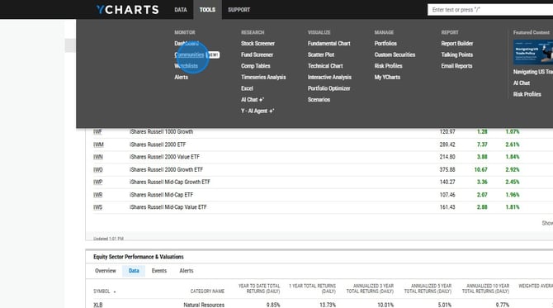Viewport: 553px width, 308px height.
Task: Open AI Chat under Featured Content
Action: [x=522, y=83]
